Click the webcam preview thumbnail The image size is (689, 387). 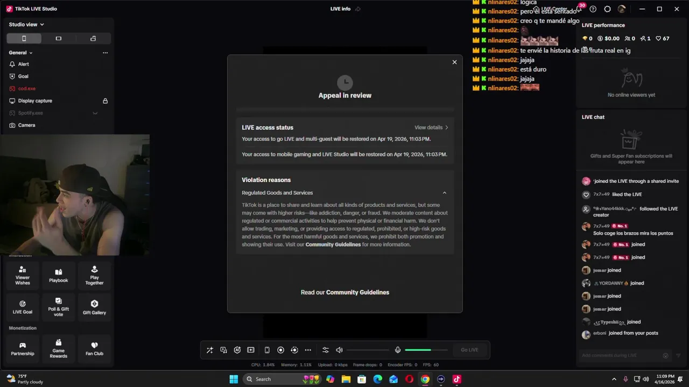coord(75,195)
